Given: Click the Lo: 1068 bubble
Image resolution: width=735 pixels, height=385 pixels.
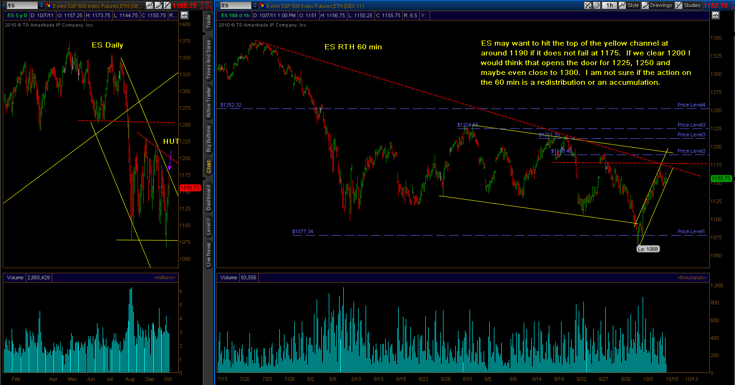Looking at the screenshot, I should 648,249.
